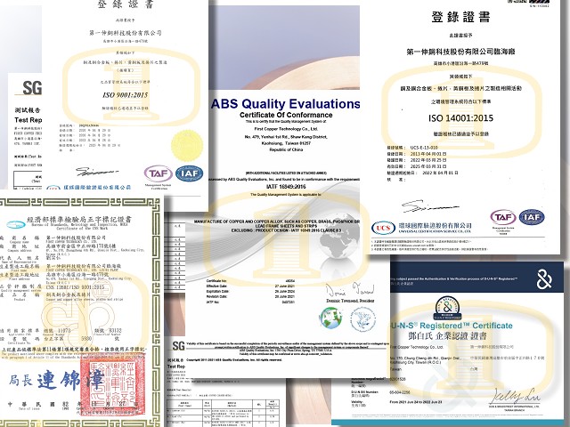Click the white D&B ampersand logo

click(544, 280)
